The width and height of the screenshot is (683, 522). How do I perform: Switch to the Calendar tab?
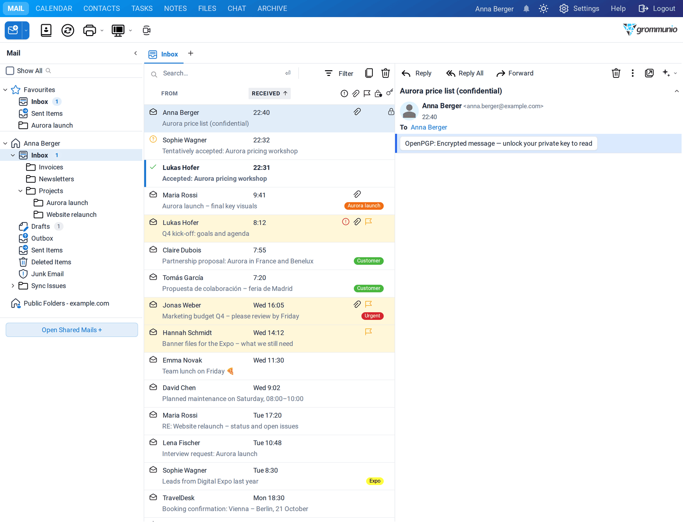[54, 9]
